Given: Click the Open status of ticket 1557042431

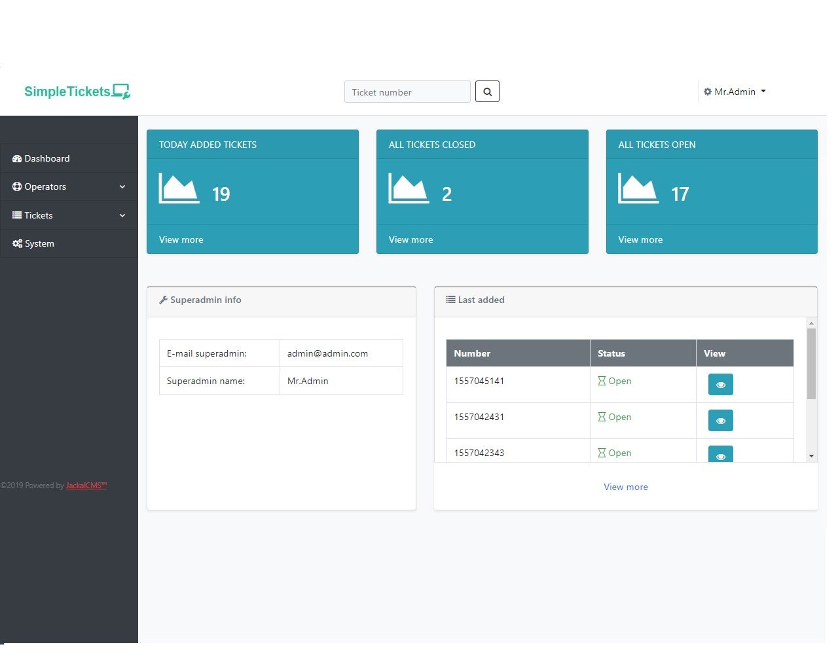Looking at the screenshot, I should pyautogui.click(x=619, y=417).
